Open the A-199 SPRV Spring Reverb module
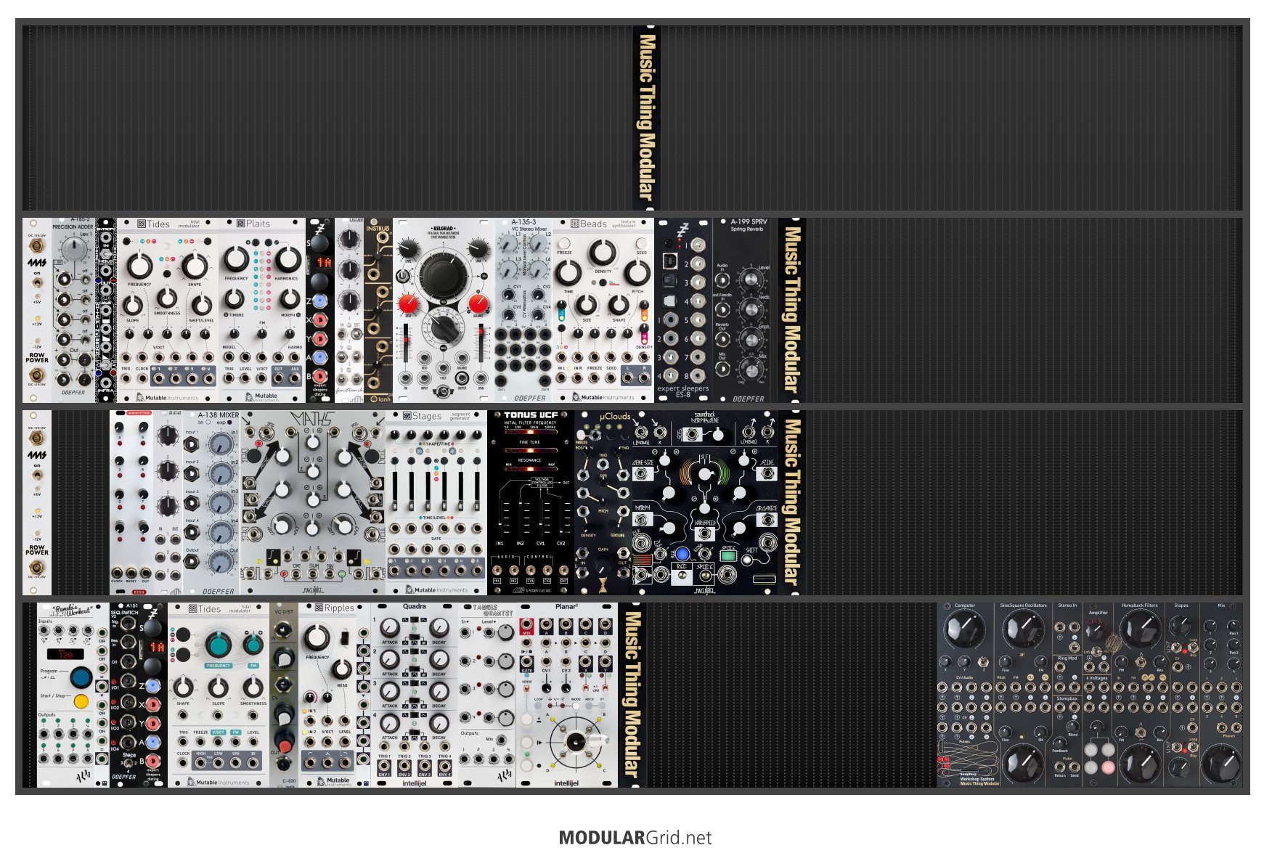1272x853 pixels. pyautogui.click(x=745, y=311)
